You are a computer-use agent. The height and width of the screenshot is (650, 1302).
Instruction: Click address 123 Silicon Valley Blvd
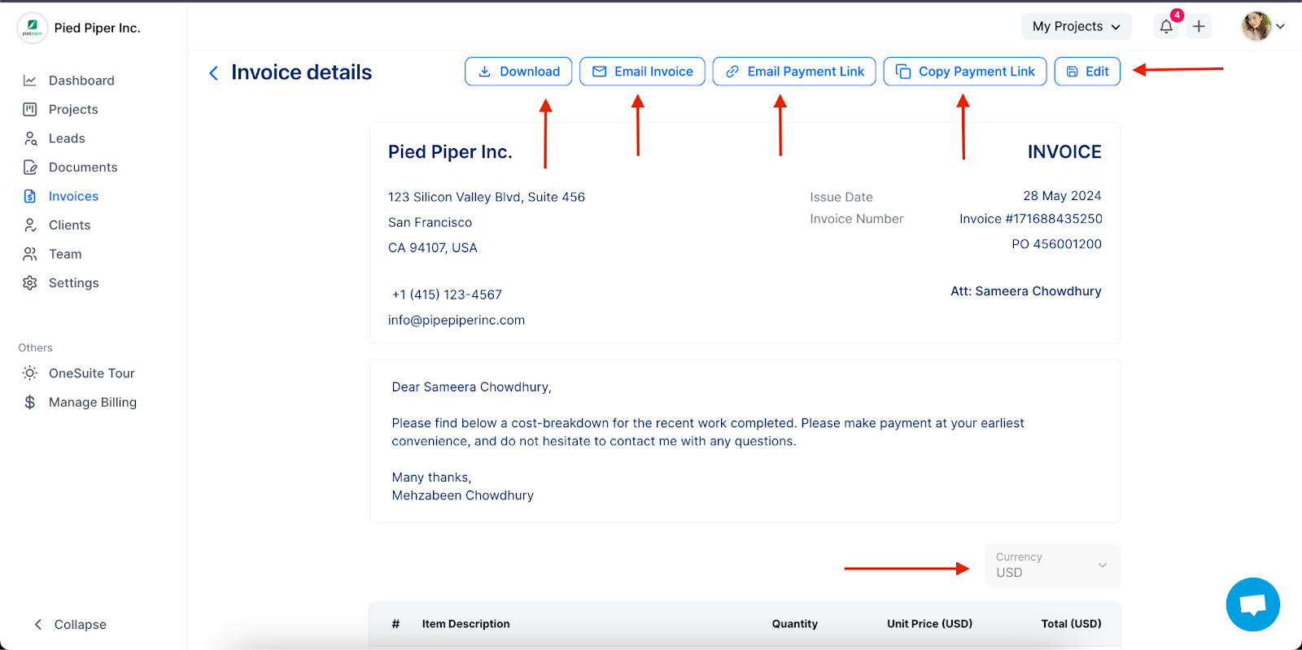pyautogui.click(x=487, y=197)
